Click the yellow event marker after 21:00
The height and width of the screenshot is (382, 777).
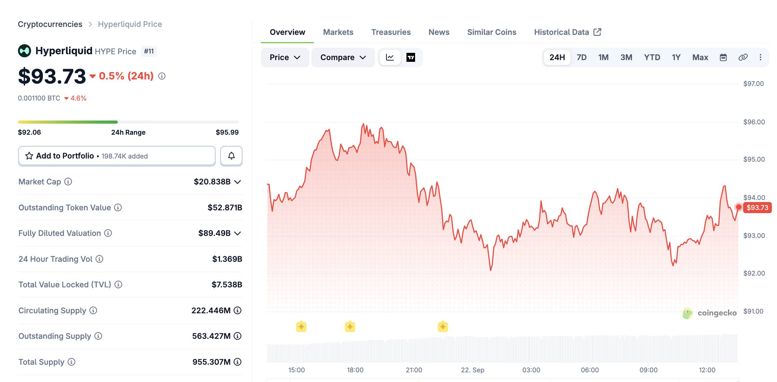tap(443, 326)
